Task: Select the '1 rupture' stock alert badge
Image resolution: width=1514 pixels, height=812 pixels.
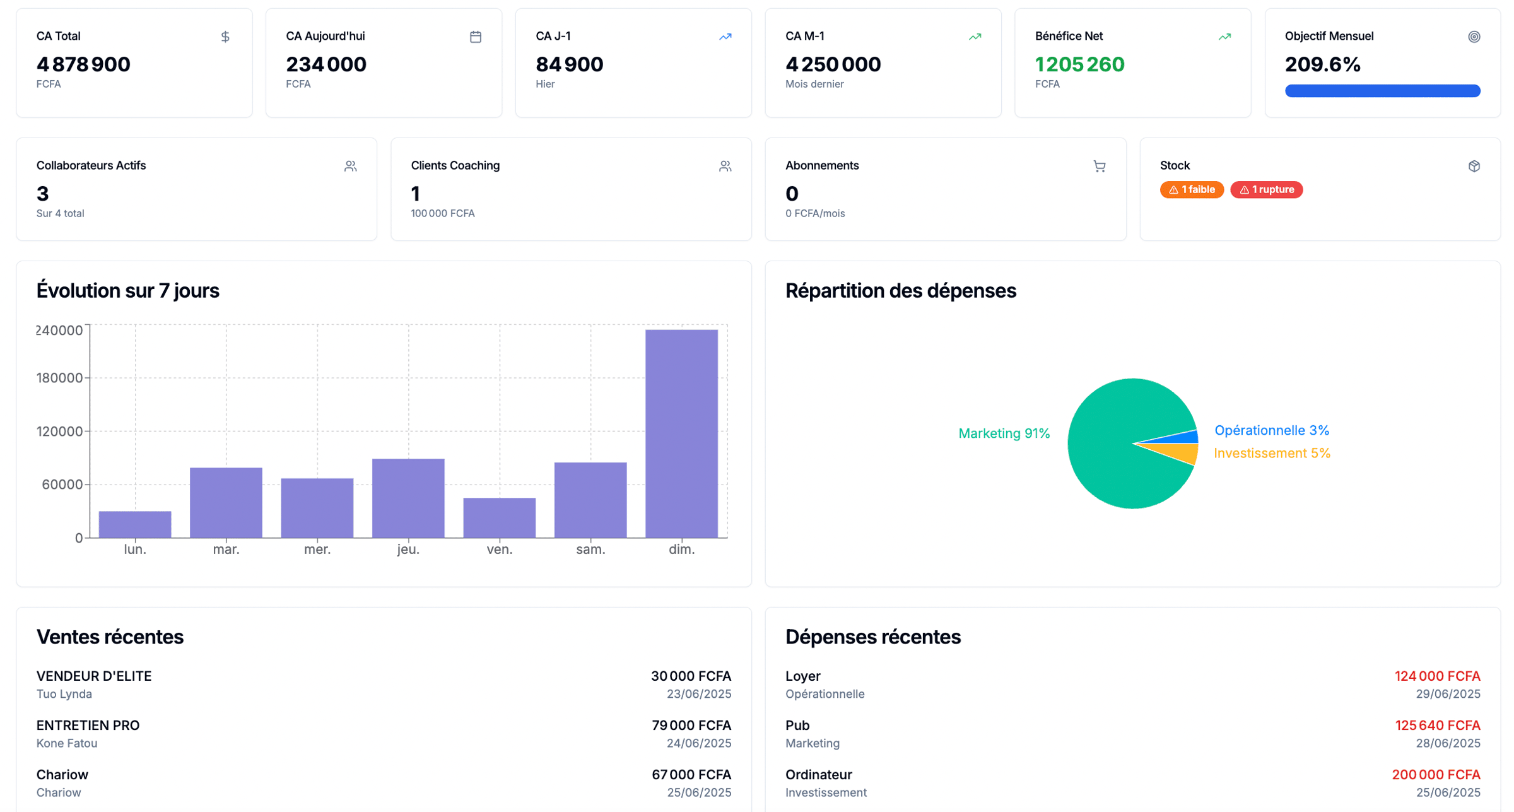Action: click(1267, 189)
